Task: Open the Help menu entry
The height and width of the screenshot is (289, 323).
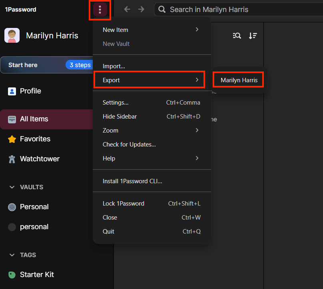Action: (152, 158)
